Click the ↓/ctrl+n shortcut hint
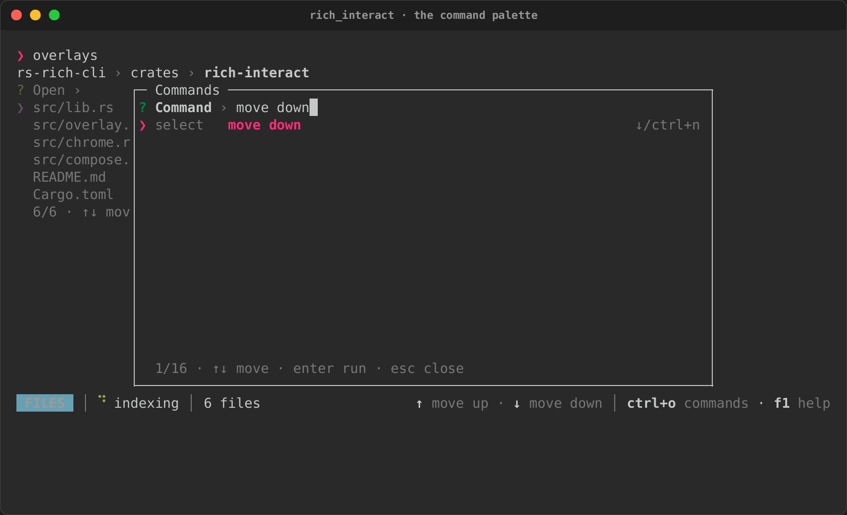Screen dimensions: 847x515 (x=667, y=125)
